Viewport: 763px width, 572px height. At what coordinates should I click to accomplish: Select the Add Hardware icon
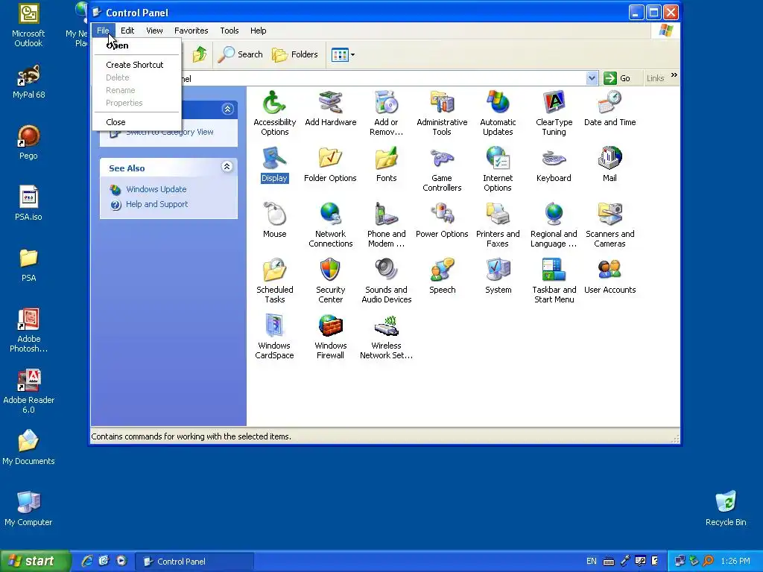pos(330,108)
